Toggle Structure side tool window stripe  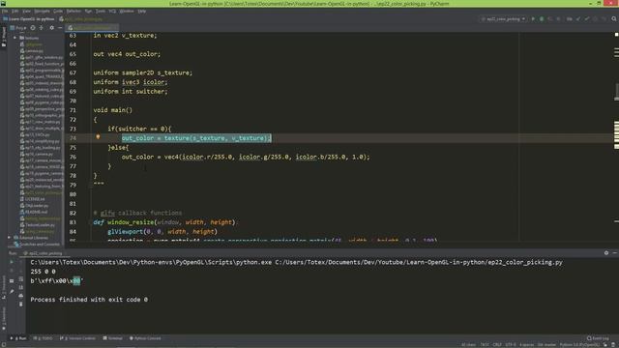coord(4,287)
